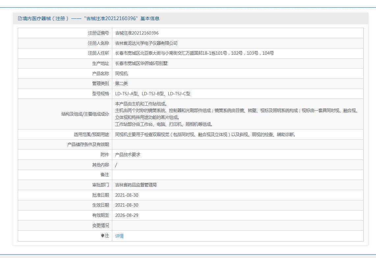The height and width of the screenshot is (258, 376).
Task: Click the header title 境内医疗器械（注册）基本信息
Action: [x=91, y=18]
